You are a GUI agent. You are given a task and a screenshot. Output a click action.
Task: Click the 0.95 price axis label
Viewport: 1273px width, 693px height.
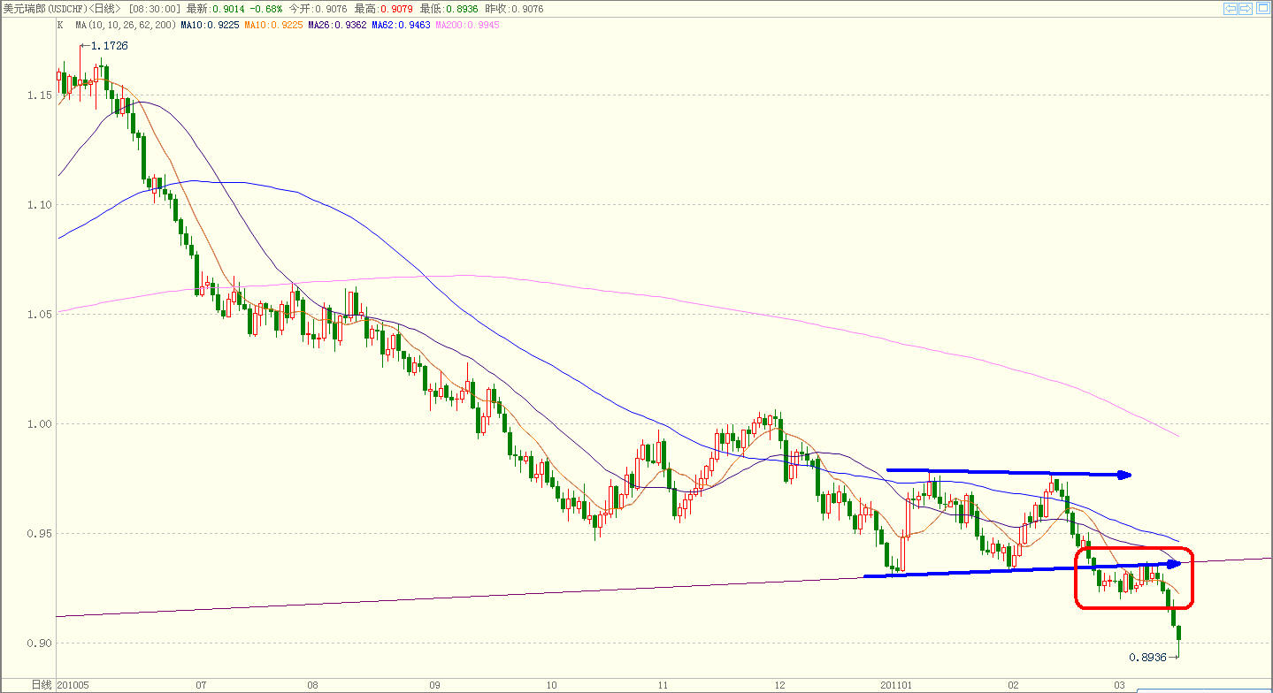coord(39,534)
